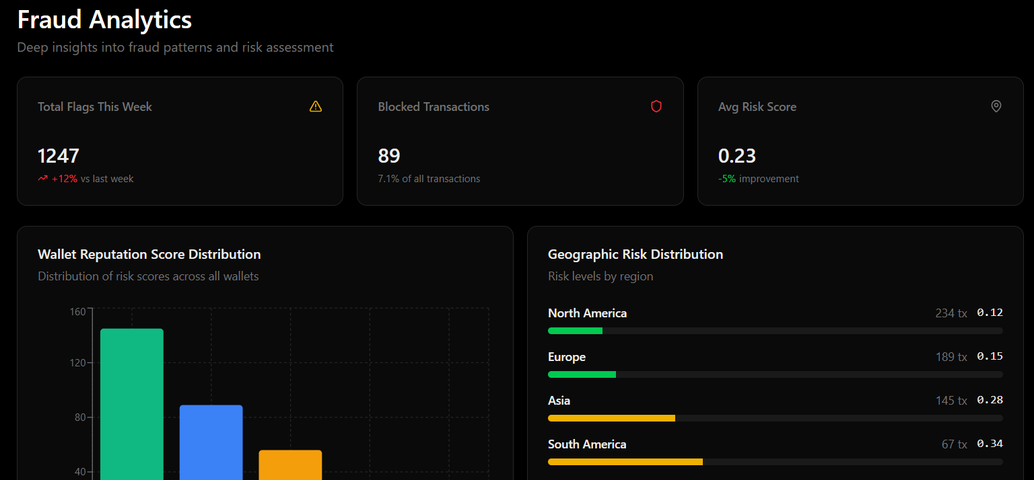Click the '-5%' improvement figure
This screenshot has height=480, width=1034.
(727, 179)
